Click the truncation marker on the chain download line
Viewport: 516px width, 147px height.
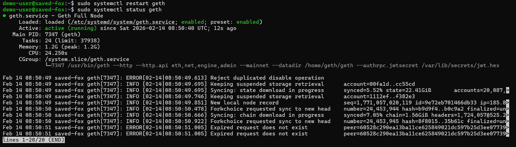(508, 115)
